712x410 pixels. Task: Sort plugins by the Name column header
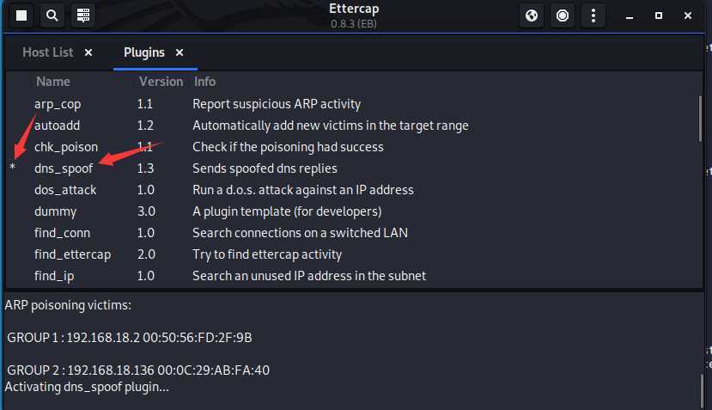(x=53, y=82)
